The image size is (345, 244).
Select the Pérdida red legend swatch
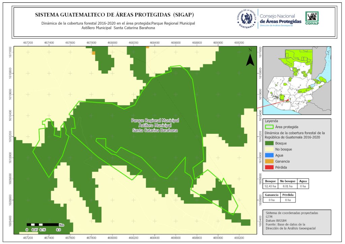coord(269,167)
